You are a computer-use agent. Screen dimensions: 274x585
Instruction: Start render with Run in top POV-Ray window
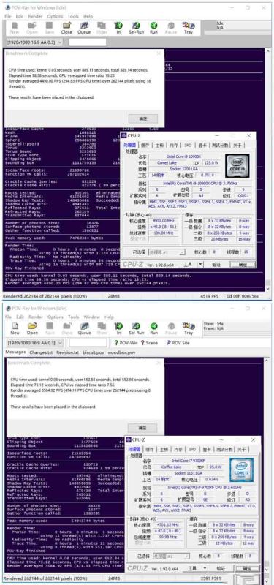pyautogui.click(x=153, y=28)
